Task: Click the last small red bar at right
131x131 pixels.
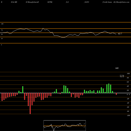Action: 116,94
